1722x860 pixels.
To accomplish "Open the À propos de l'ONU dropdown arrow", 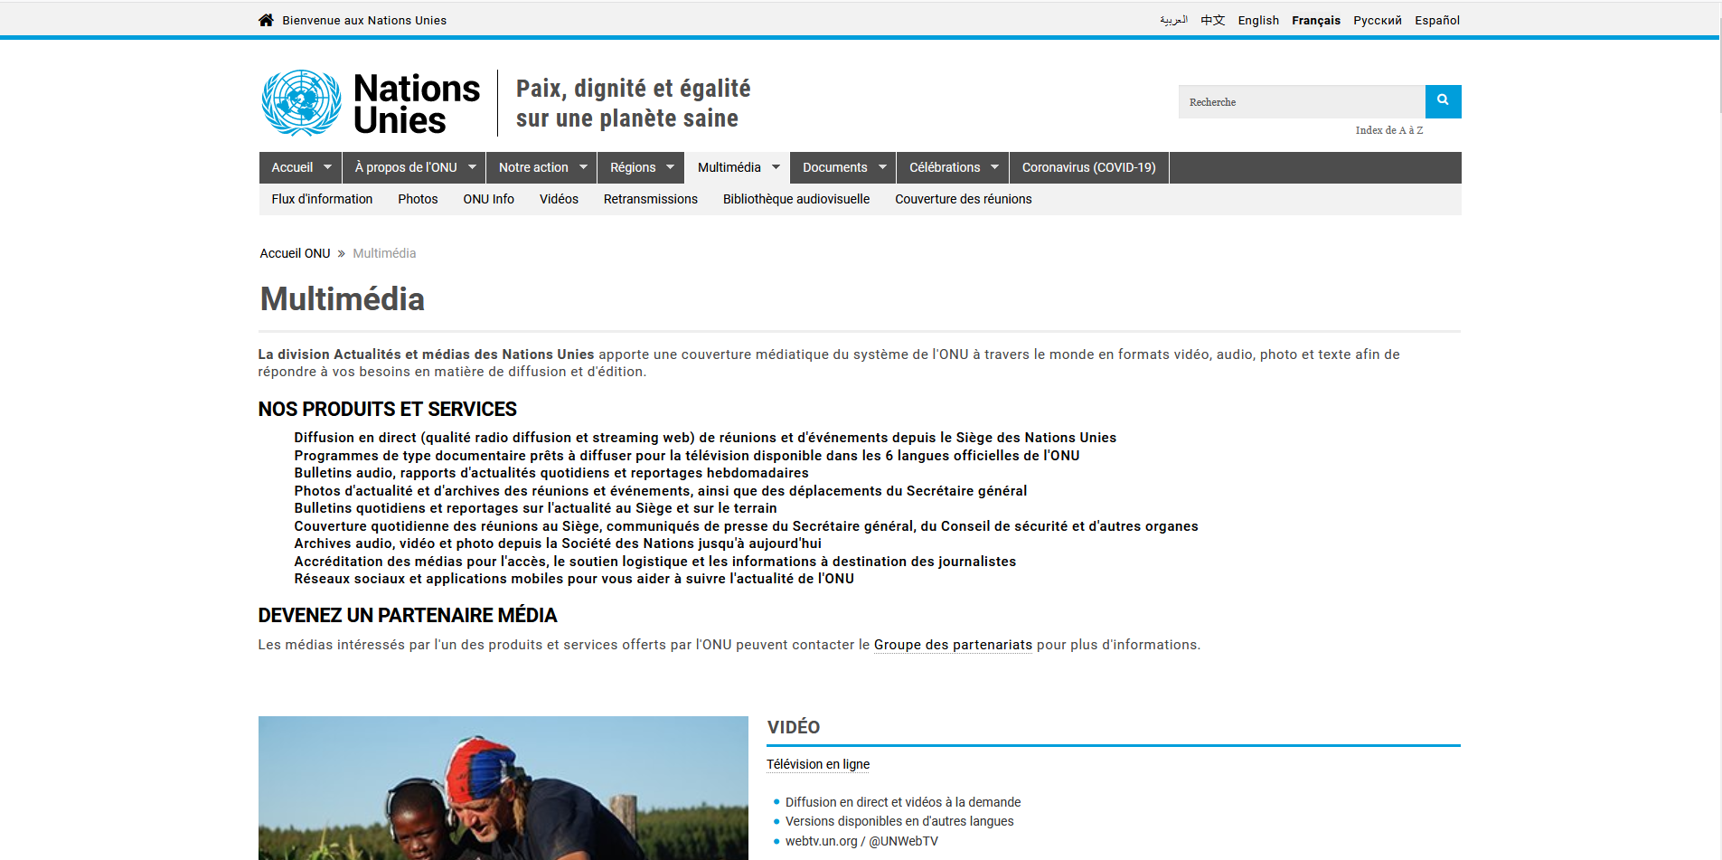I will coord(472,167).
